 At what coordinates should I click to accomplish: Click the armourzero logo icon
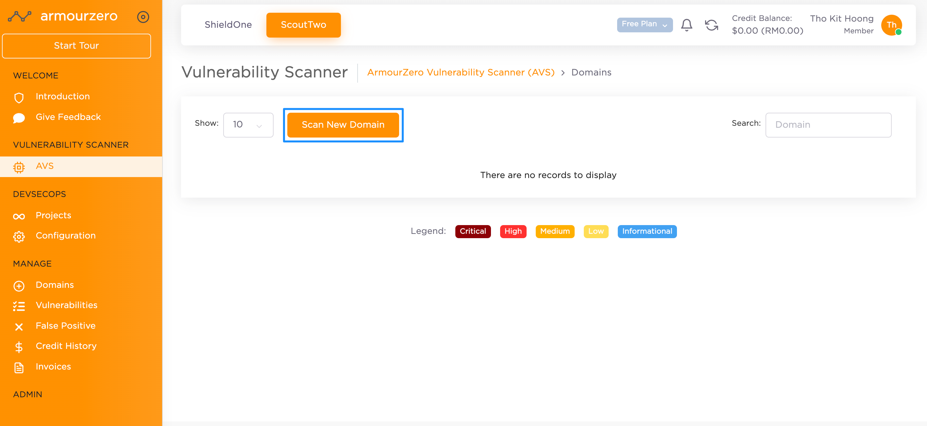coord(20,16)
